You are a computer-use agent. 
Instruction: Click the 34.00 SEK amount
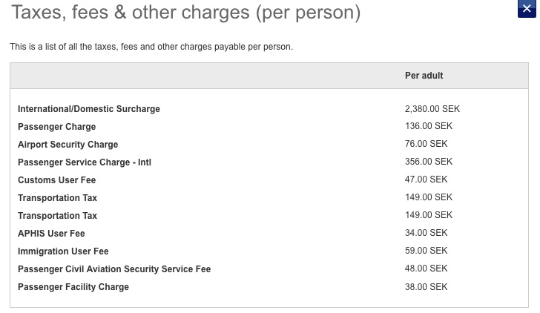426,233
